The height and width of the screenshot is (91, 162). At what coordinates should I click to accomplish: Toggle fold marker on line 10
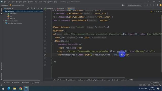[x=52, y=41]
